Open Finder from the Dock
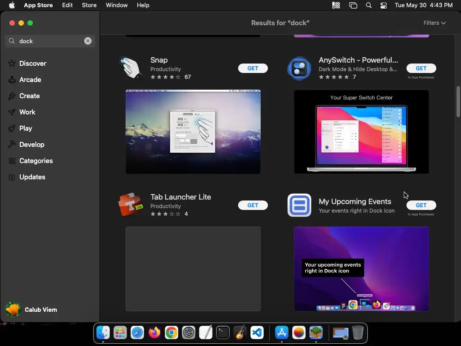Image resolution: width=461 pixels, height=346 pixels. pyautogui.click(x=103, y=333)
